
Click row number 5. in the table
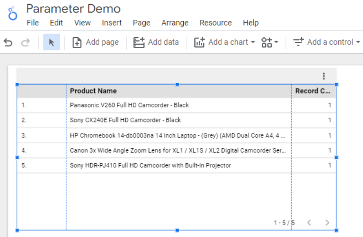point(24,165)
